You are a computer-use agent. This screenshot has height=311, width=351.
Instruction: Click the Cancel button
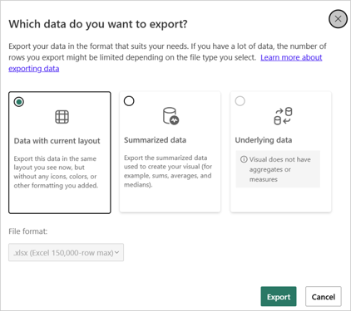click(324, 297)
